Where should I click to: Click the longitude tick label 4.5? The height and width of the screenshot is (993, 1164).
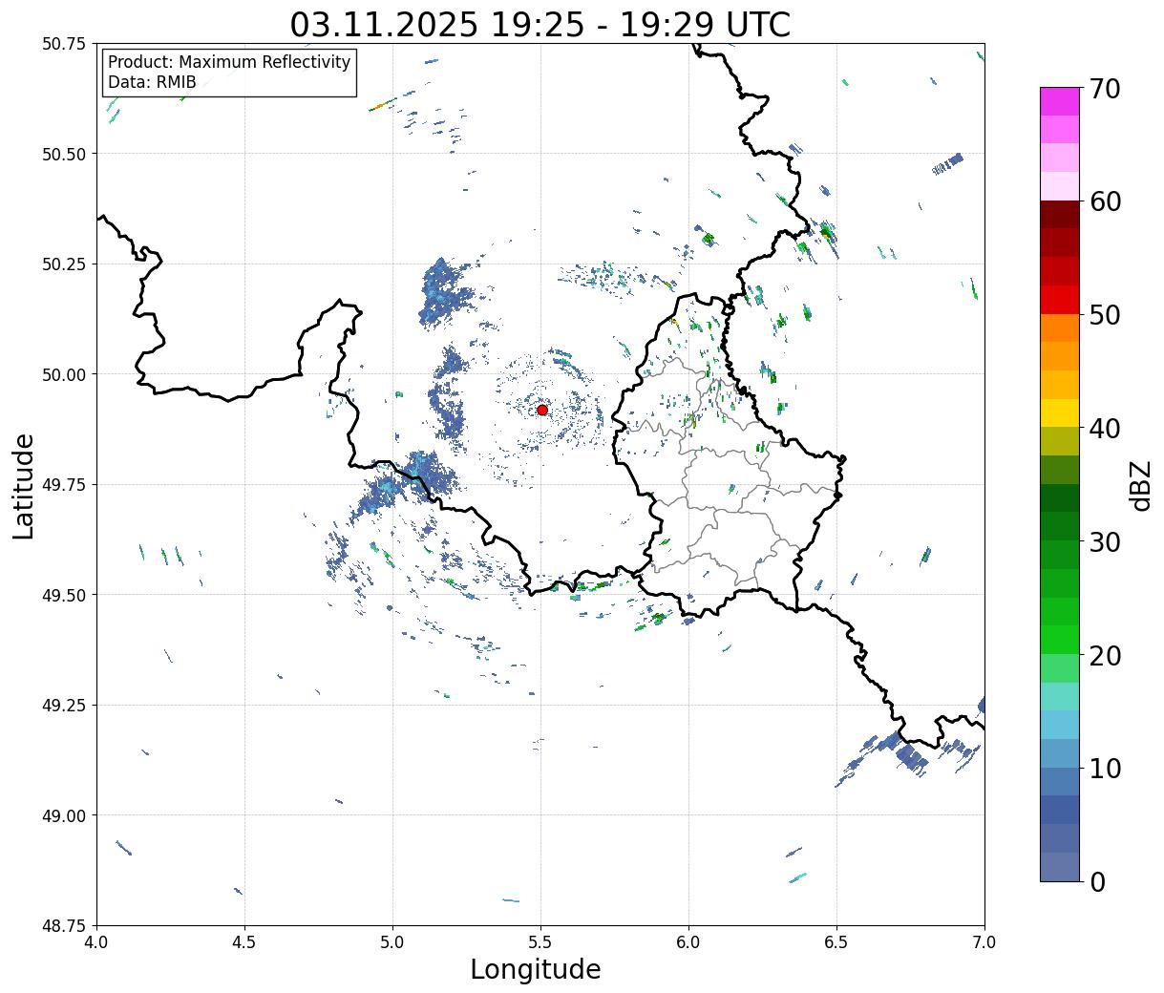[x=245, y=942]
